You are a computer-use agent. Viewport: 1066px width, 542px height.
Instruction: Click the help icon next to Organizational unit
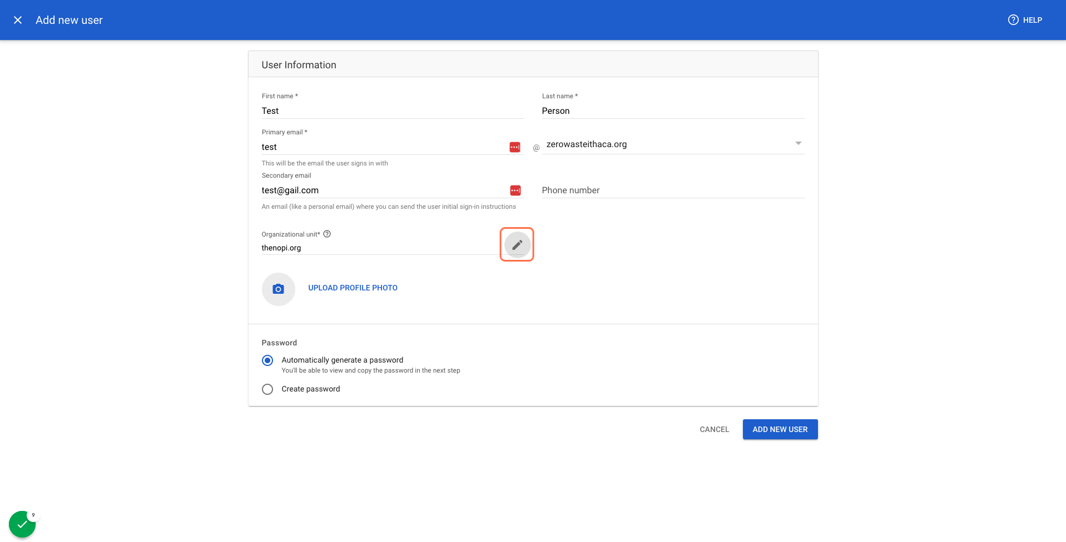pos(327,234)
